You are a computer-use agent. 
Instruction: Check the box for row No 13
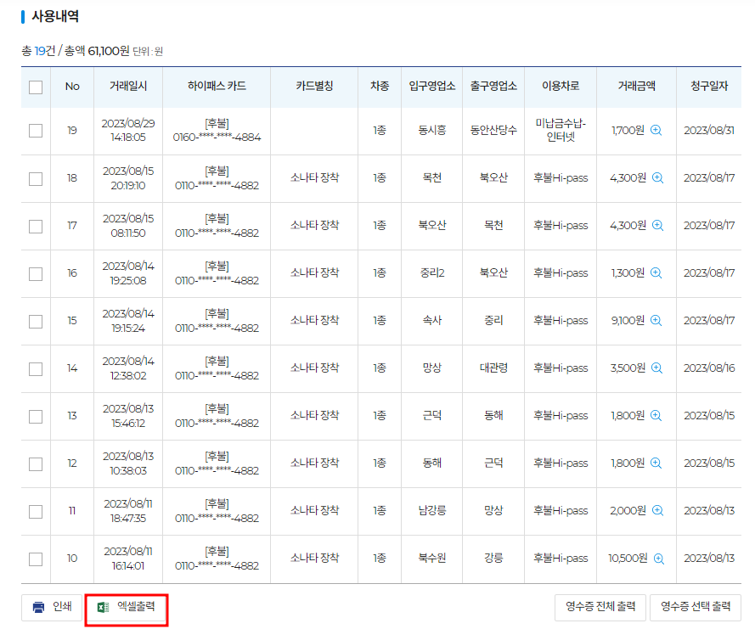36,416
